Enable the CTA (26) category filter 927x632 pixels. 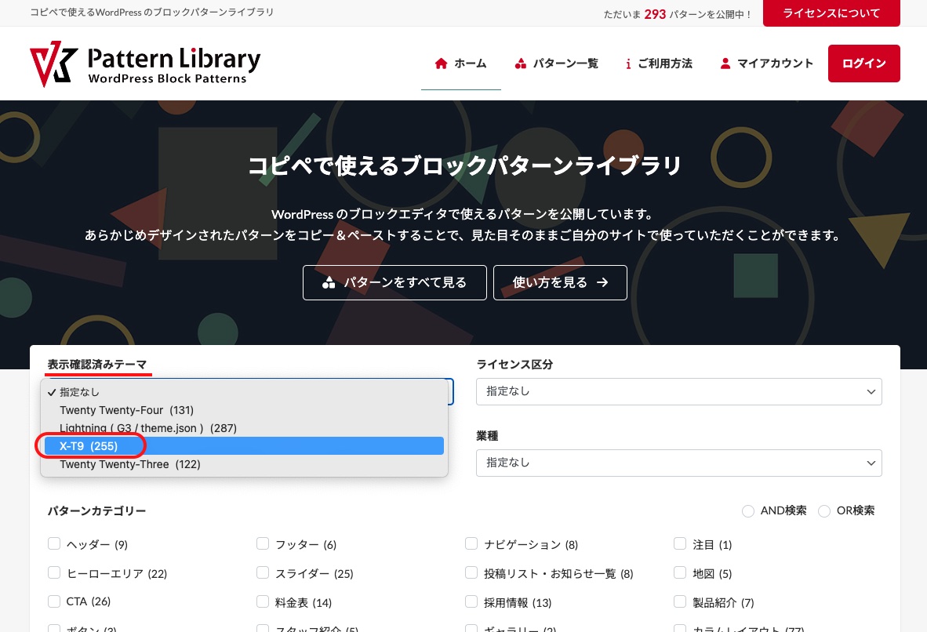point(54,601)
